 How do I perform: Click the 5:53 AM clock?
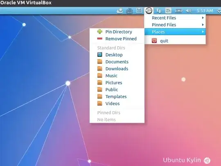point(205,11)
